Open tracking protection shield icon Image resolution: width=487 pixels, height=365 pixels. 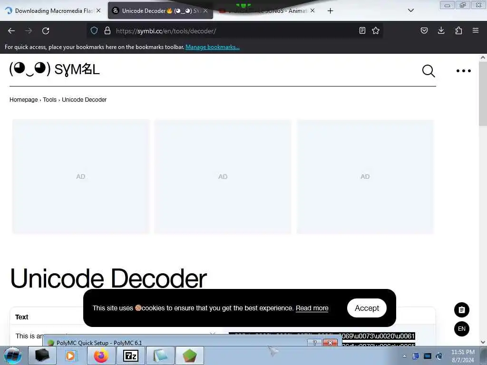(94, 30)
